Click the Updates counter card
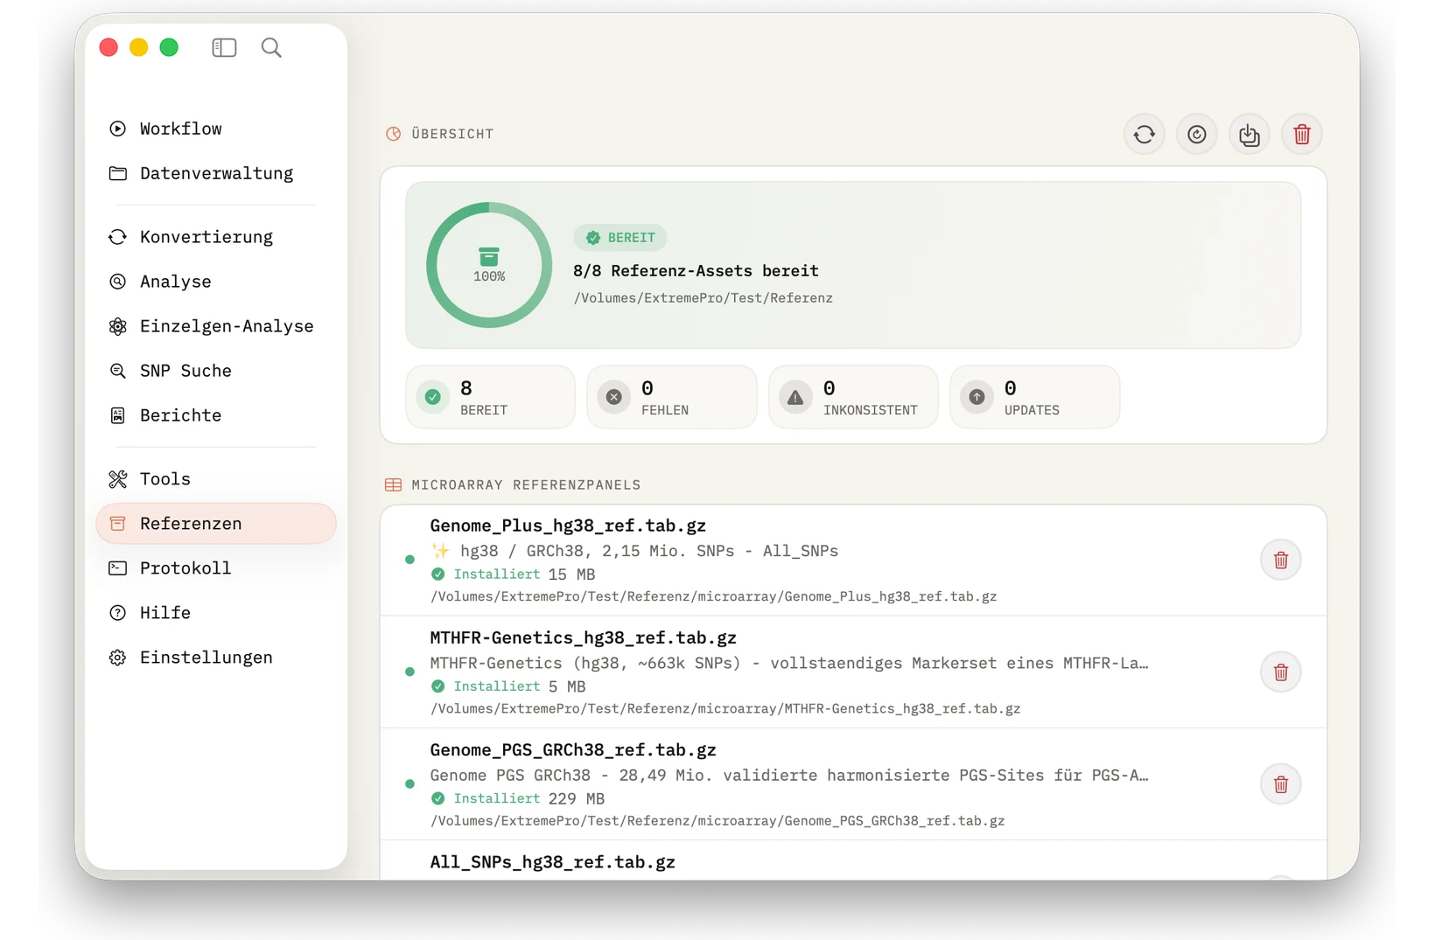 [x=1034, y=397]
